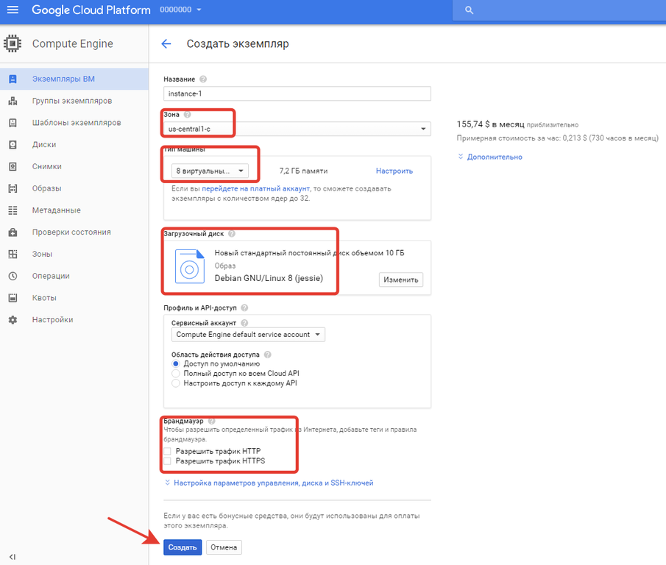Click the Операции clock icon
666x565 pixels.
tap(13, 276)
